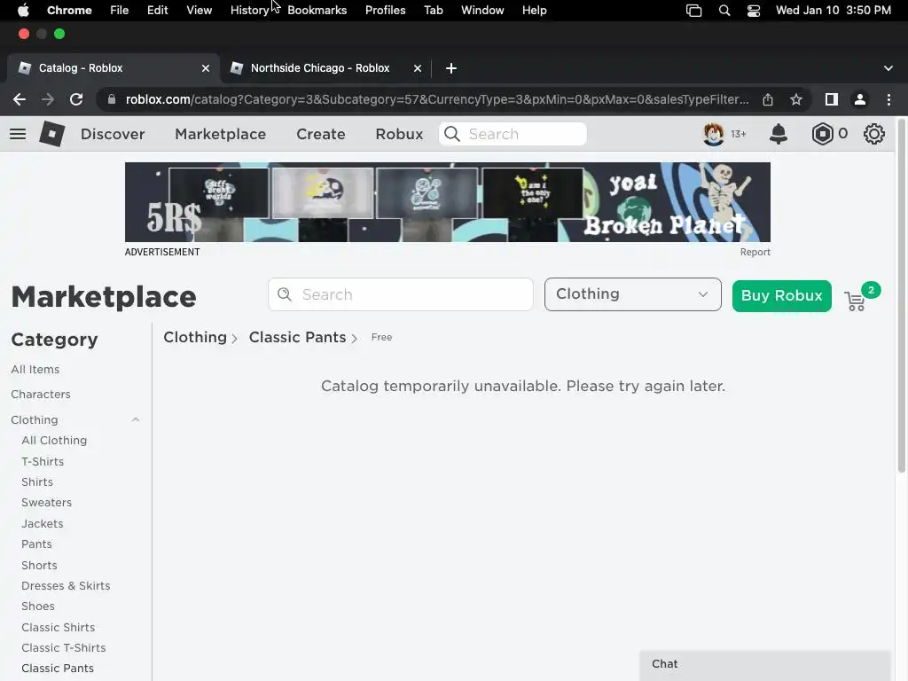Open macOS Control Center icon

754,11
